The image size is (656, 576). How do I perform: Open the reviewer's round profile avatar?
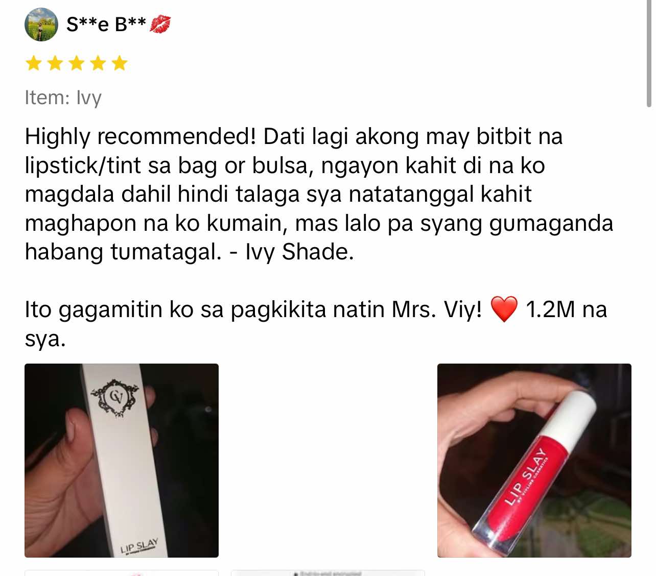pyautogui.click(x=41, y=25)
